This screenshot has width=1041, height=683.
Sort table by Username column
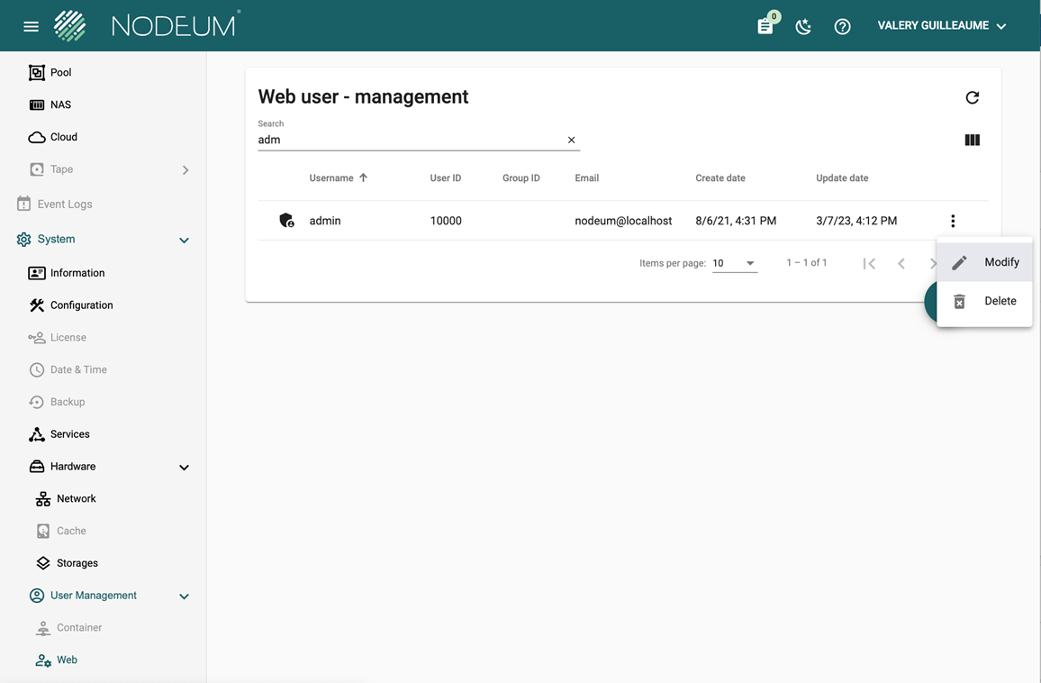coord(331,178)
